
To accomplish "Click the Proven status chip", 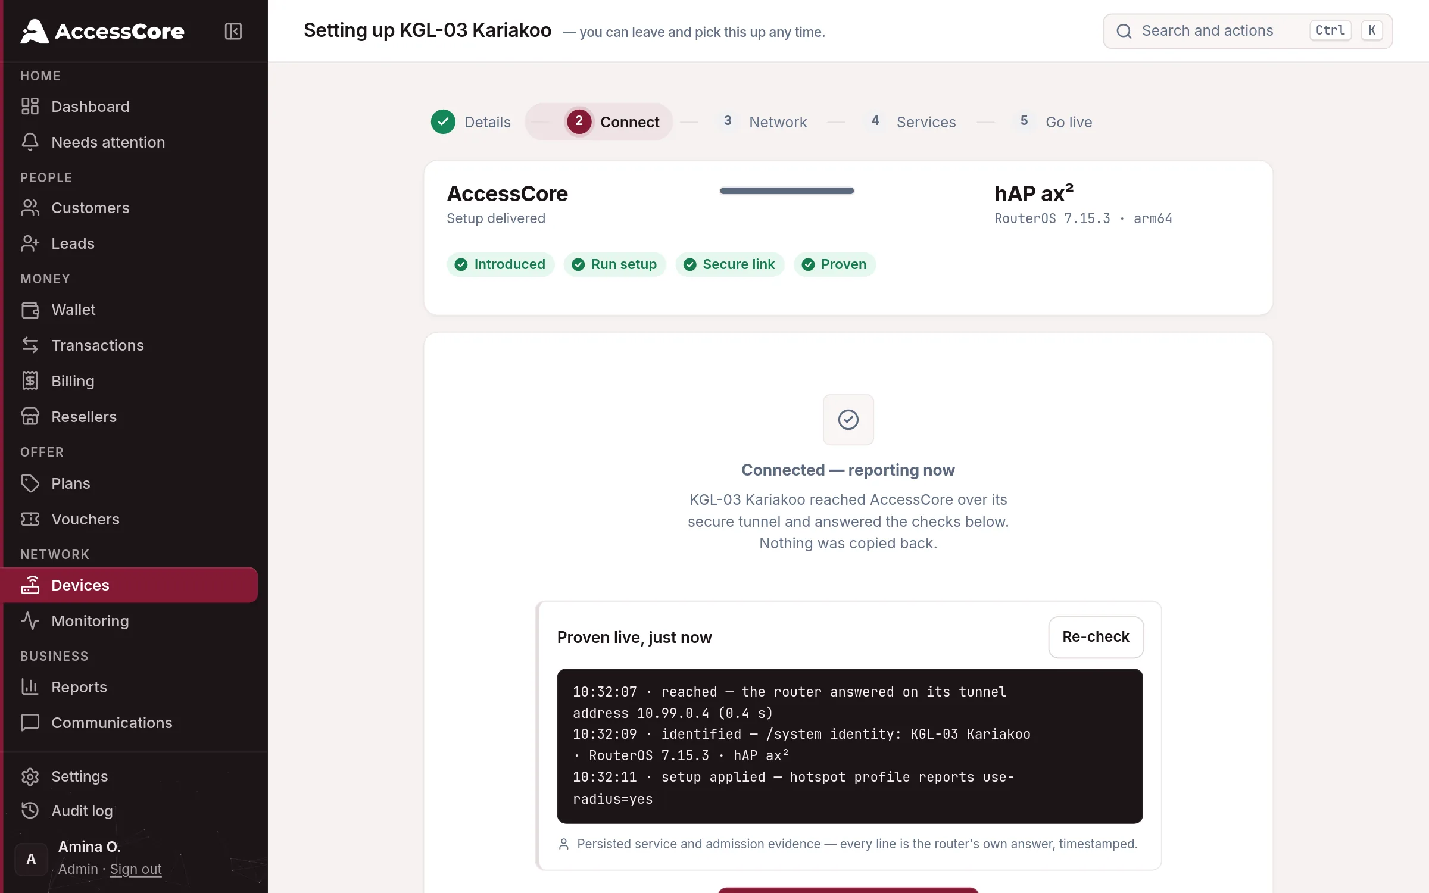I will click(834, 264).
